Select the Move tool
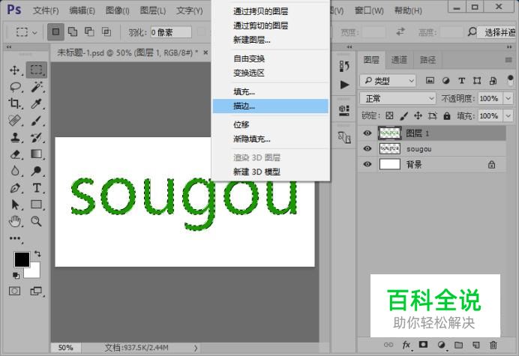The width and height of the screenshot is (519, 356). (14, 70)
